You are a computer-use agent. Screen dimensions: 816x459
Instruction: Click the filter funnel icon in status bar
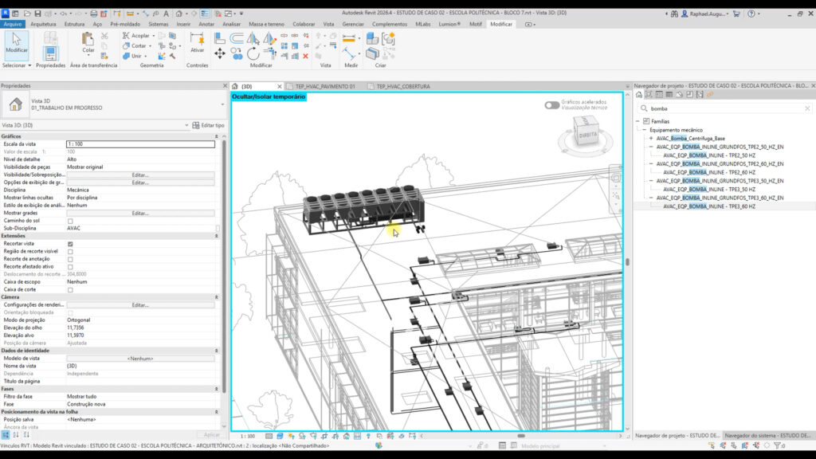coord(778,445)
